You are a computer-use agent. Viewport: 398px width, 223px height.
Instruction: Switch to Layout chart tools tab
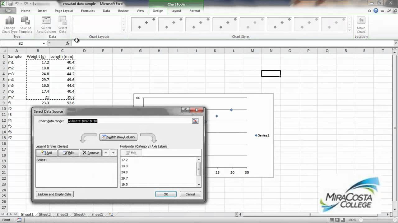[x=176, y=11]
